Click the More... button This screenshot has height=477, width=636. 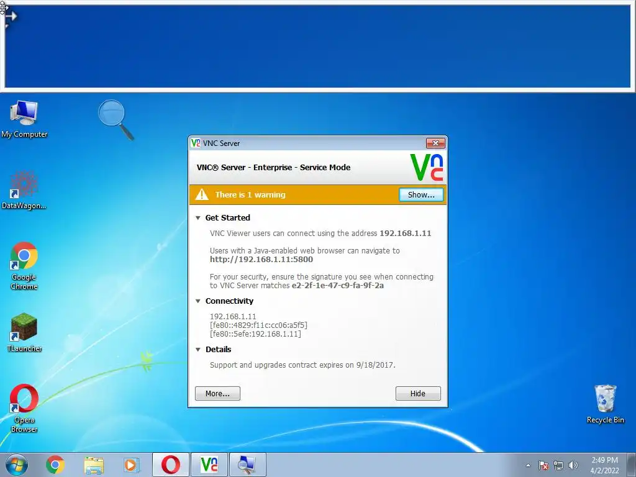point(217,393)
